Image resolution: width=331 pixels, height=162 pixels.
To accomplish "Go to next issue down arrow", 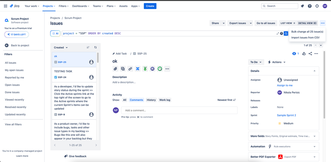I will [321, 45].
